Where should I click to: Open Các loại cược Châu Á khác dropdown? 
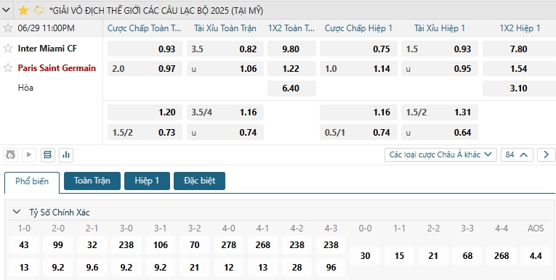440,155
